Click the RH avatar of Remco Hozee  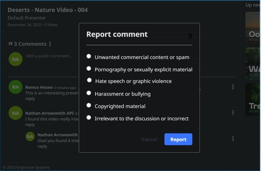(16, 87)
